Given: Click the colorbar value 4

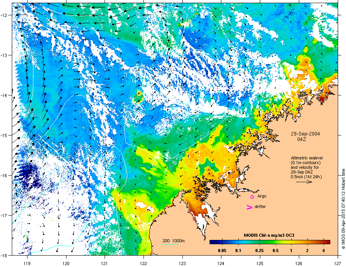Looking at the screenshot, I should tap(324, 251).
